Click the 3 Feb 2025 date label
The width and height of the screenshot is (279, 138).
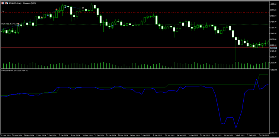click(x=240, y=135)
